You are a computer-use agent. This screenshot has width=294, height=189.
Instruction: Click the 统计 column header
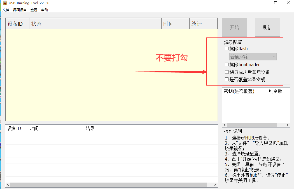coord(204,24)
